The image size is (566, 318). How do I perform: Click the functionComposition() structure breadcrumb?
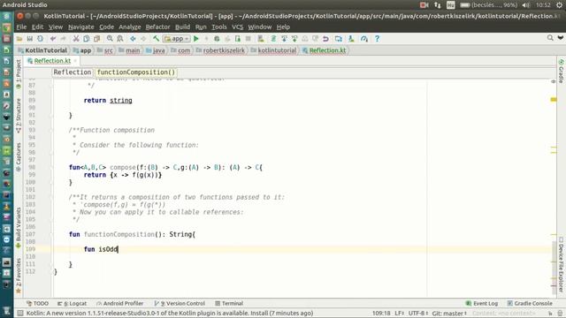point(135,72)
